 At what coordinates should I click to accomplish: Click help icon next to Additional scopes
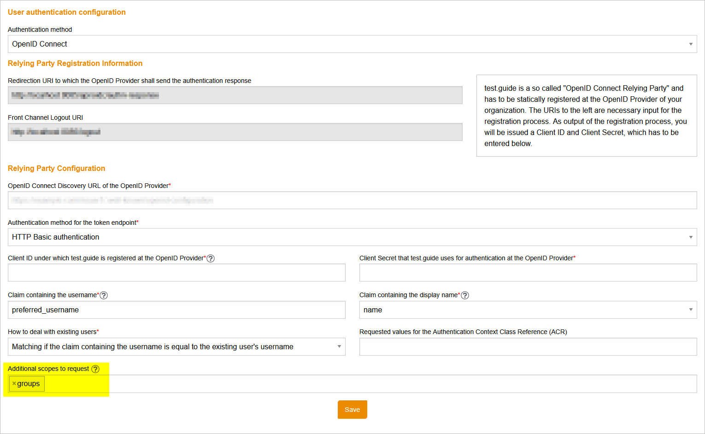pos(95,369)
